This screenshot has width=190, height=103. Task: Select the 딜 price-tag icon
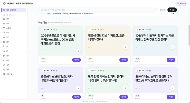(4, 47)
